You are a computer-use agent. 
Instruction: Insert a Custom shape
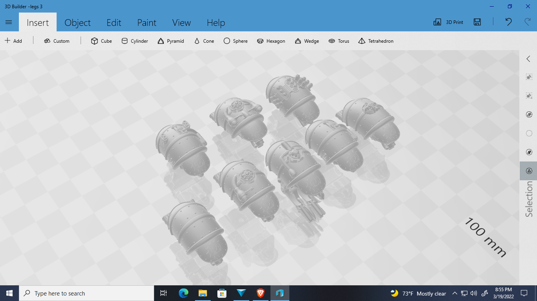[x=57, y=41]
